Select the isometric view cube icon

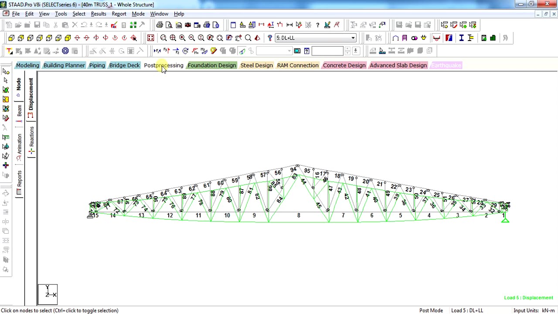click(68, 38)
